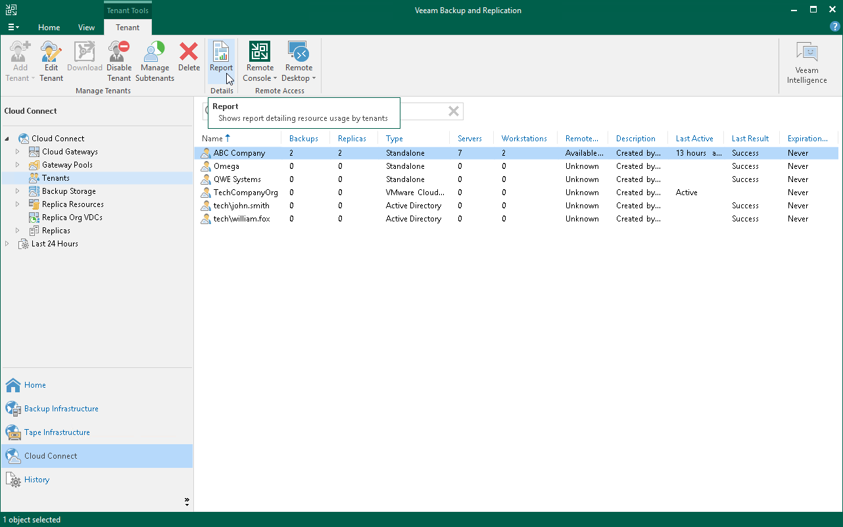Screen dimensions: 843x527
Task: Select the TechCompanyOrg tenant row
Action: point(245,193)
